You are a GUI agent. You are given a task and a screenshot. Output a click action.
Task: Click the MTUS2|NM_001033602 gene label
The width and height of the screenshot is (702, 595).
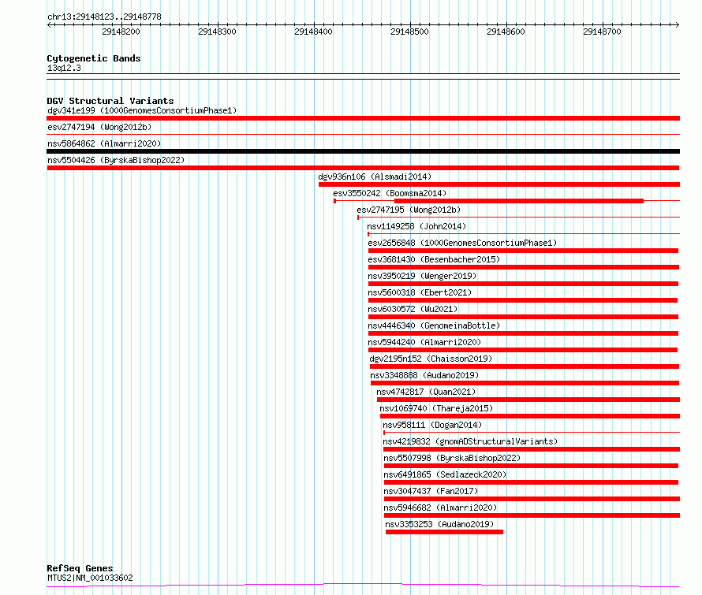pos(90,578)
